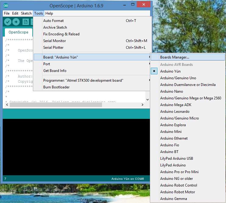Expand the Programmer submenu

pyautogui.click(x=92, y=80)
